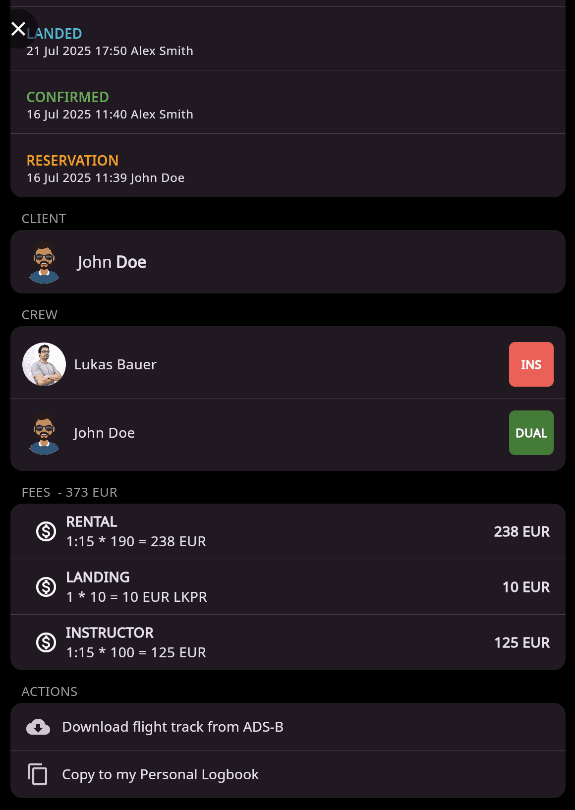Click the dollar icon beside INSTRUCTOR fee
This screenshot has height=810, width=575.
click(x=46, y=642)
